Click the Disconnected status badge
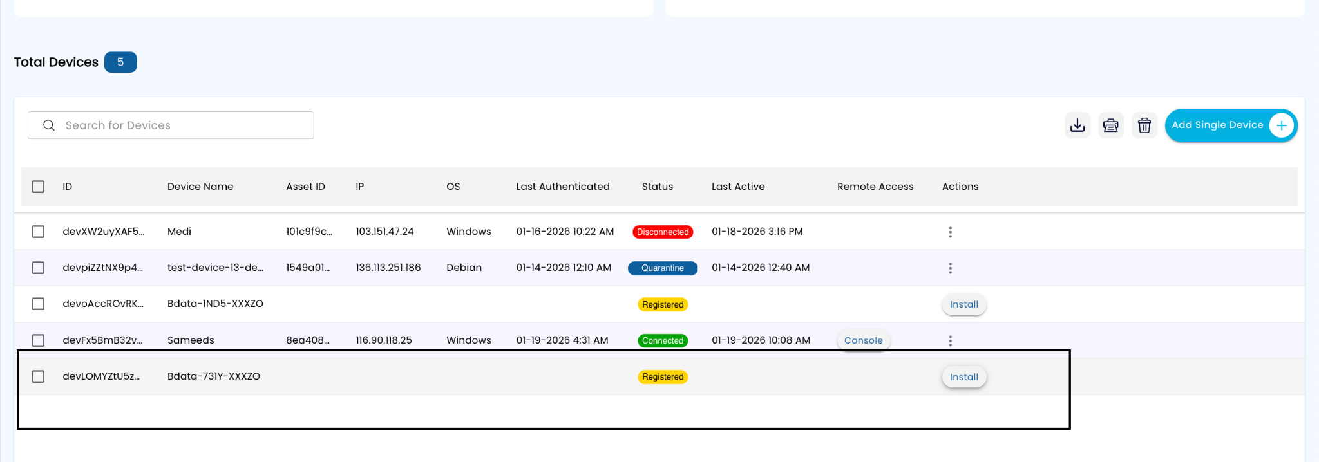Screen dimensions: 1319x462 point(663,232)
